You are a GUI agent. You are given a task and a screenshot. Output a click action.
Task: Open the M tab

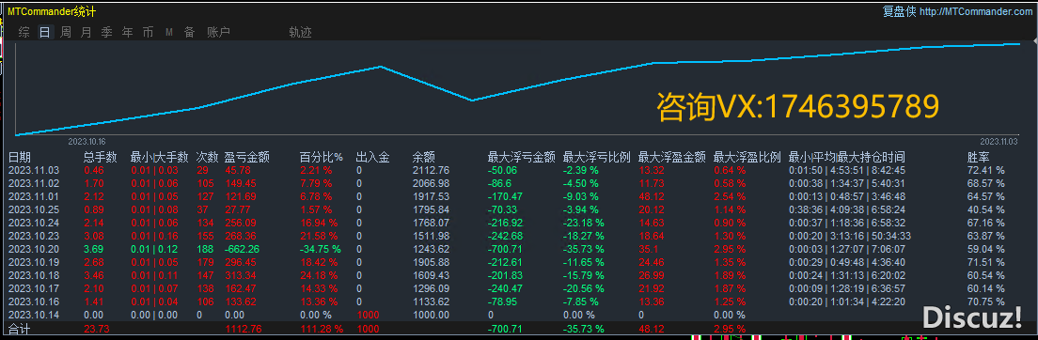pos(169,32)
